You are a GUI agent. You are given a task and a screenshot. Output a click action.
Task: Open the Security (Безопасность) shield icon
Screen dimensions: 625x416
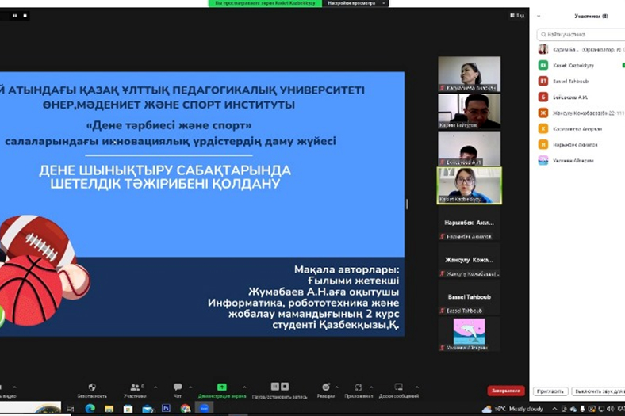[91, 387]
